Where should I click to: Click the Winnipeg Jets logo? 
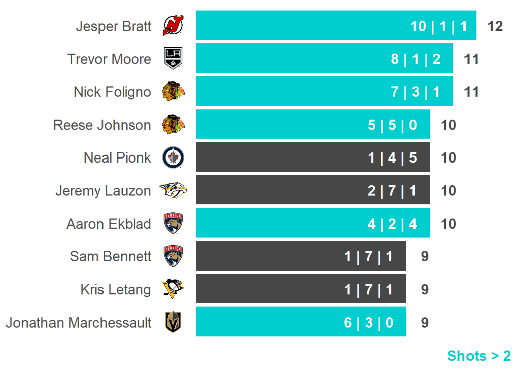point(173,157)
